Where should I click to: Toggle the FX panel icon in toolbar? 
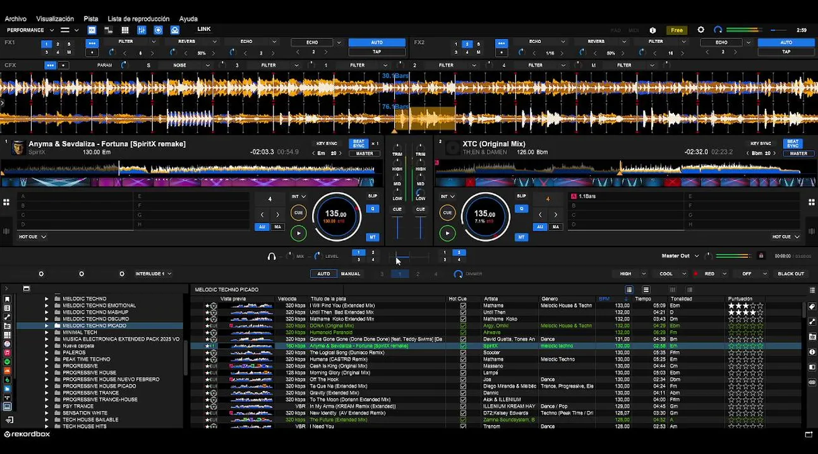click(x=92, y=30)
